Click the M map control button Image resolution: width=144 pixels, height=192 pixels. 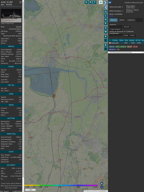tap(106, 32)
